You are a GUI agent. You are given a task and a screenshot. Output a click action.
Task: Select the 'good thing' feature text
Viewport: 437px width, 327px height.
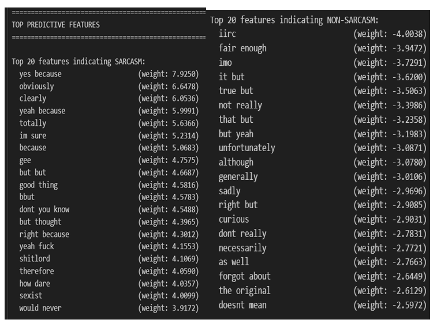[x=38, y=185]
